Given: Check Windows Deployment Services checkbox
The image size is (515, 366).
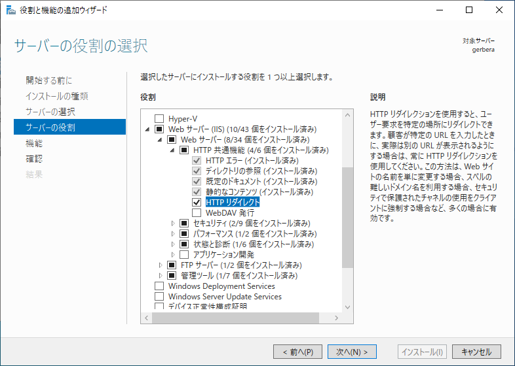Looking at the screenshot, I should pyautogui.click(x=159, y=286).
